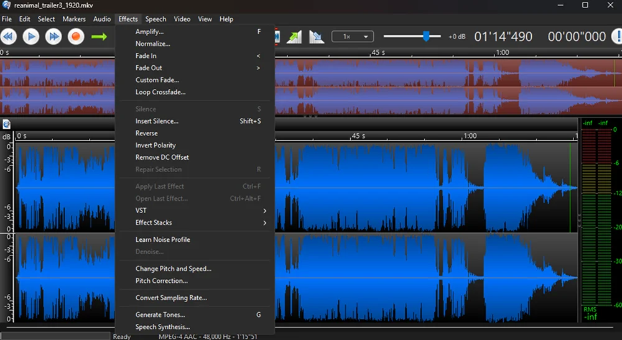Click the green arrow loop icon

(x=99, y=37)
